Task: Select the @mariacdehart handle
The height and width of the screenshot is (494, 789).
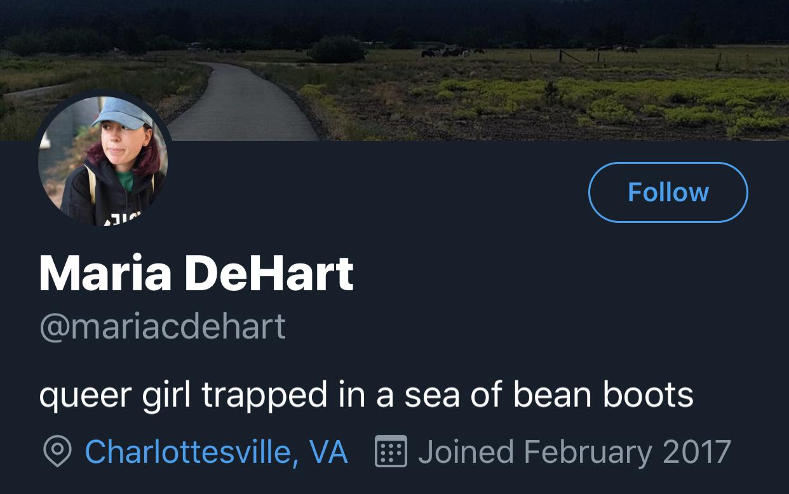Action: tap(163, 326)
